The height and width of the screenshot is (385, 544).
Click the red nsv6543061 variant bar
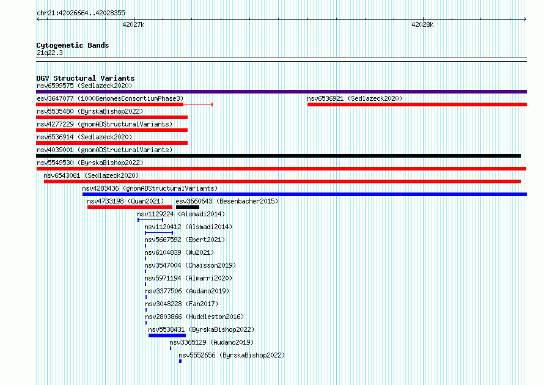[x=282, y=182]
